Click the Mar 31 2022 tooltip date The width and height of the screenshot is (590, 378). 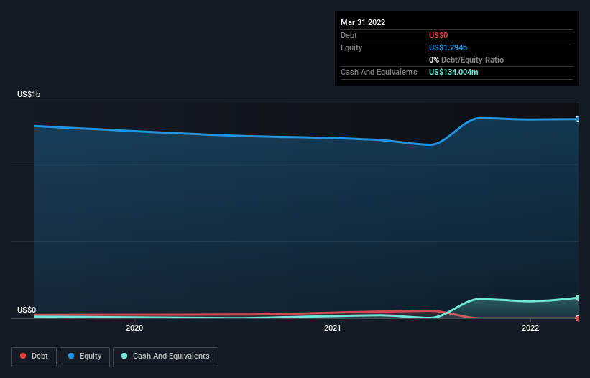coord(363,22)
